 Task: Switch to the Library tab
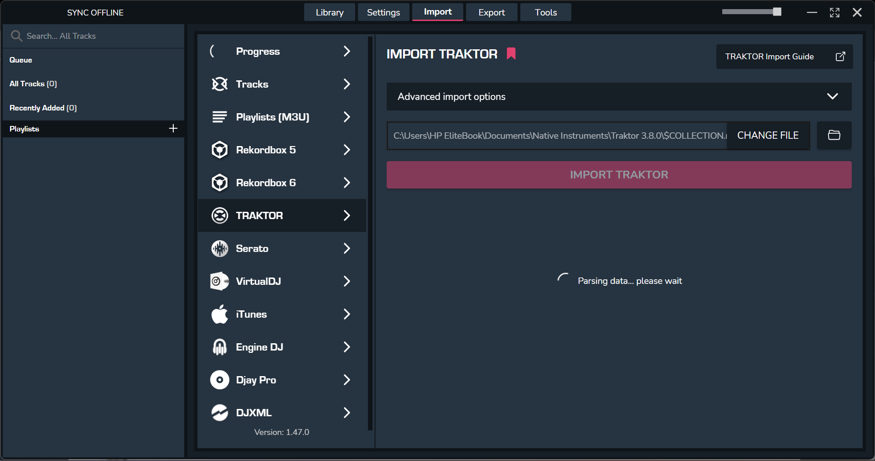click(330, 12)
